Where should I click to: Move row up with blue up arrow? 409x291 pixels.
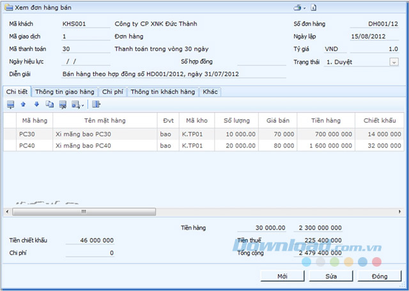[23, 104]
